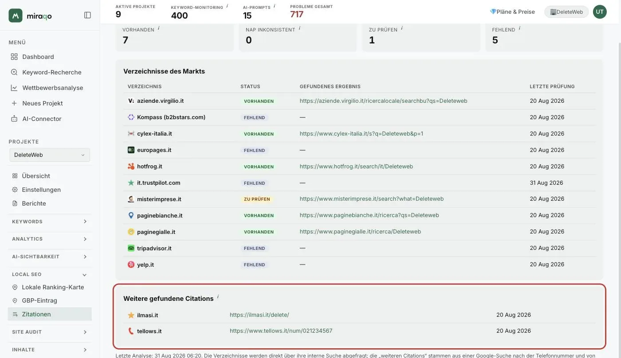
Task: Collapse the sidebar panel toggle icon
Action: (x=87, y=15)
